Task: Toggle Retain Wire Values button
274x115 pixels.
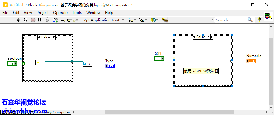Action: pos(55,20)
